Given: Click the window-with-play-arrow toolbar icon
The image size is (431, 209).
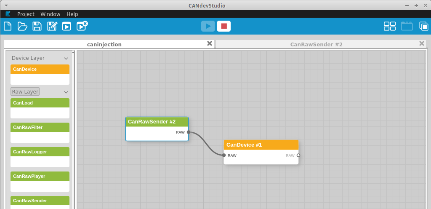Looking at the screenshot, I should click(x=67, y=27).
